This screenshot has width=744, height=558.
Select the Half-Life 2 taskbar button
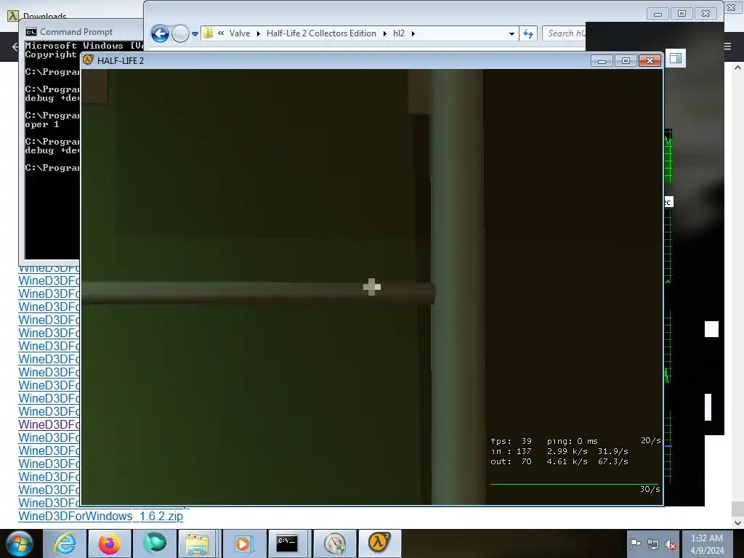tap(379, 543)
